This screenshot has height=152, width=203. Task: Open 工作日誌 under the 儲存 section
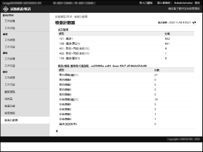10,85
